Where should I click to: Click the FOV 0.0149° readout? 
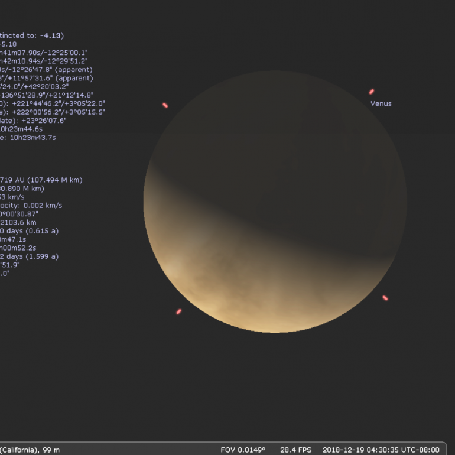pyautogui.click(x=243, y=450)
